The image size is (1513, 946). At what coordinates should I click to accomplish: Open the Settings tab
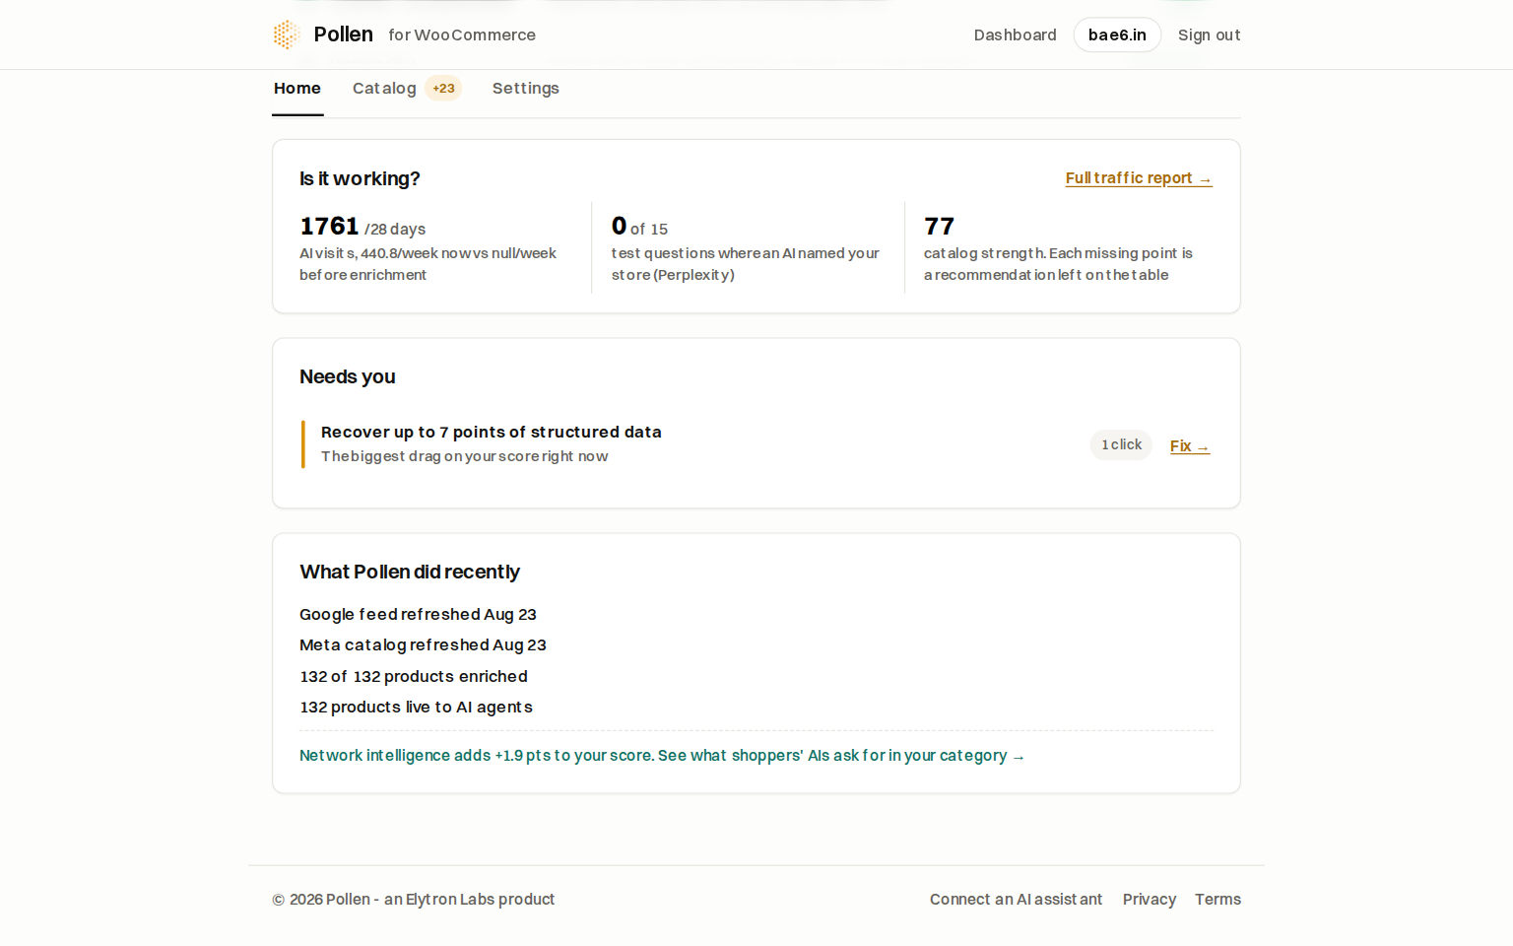[526, 88]
